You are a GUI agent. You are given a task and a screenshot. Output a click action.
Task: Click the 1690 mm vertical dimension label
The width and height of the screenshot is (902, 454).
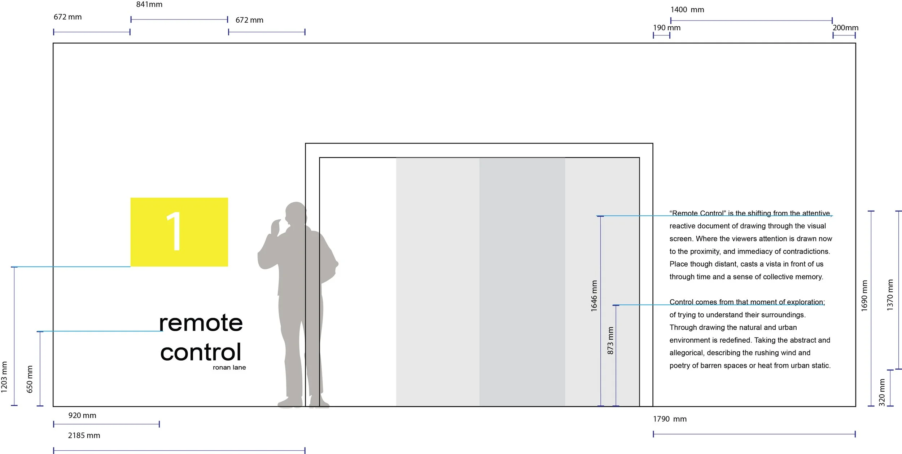tap(864, 296)
